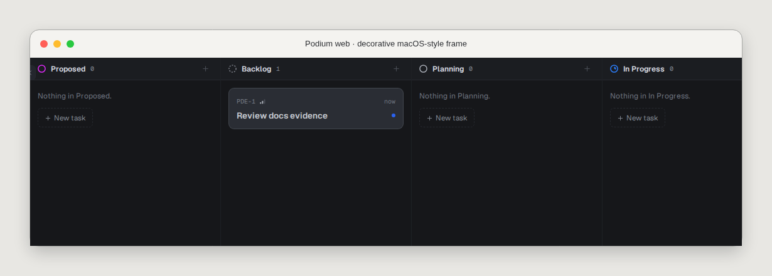Minimize the window with yellow button
The height and width of the screenshot is (276, 772).
[x=57, y=44]
